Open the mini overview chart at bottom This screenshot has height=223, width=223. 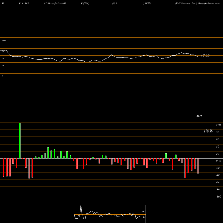pos(110,214)
